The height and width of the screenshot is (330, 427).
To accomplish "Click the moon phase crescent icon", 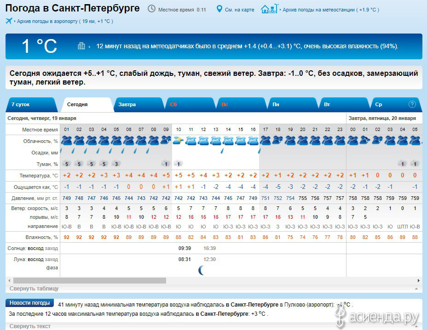I will 202,270.
